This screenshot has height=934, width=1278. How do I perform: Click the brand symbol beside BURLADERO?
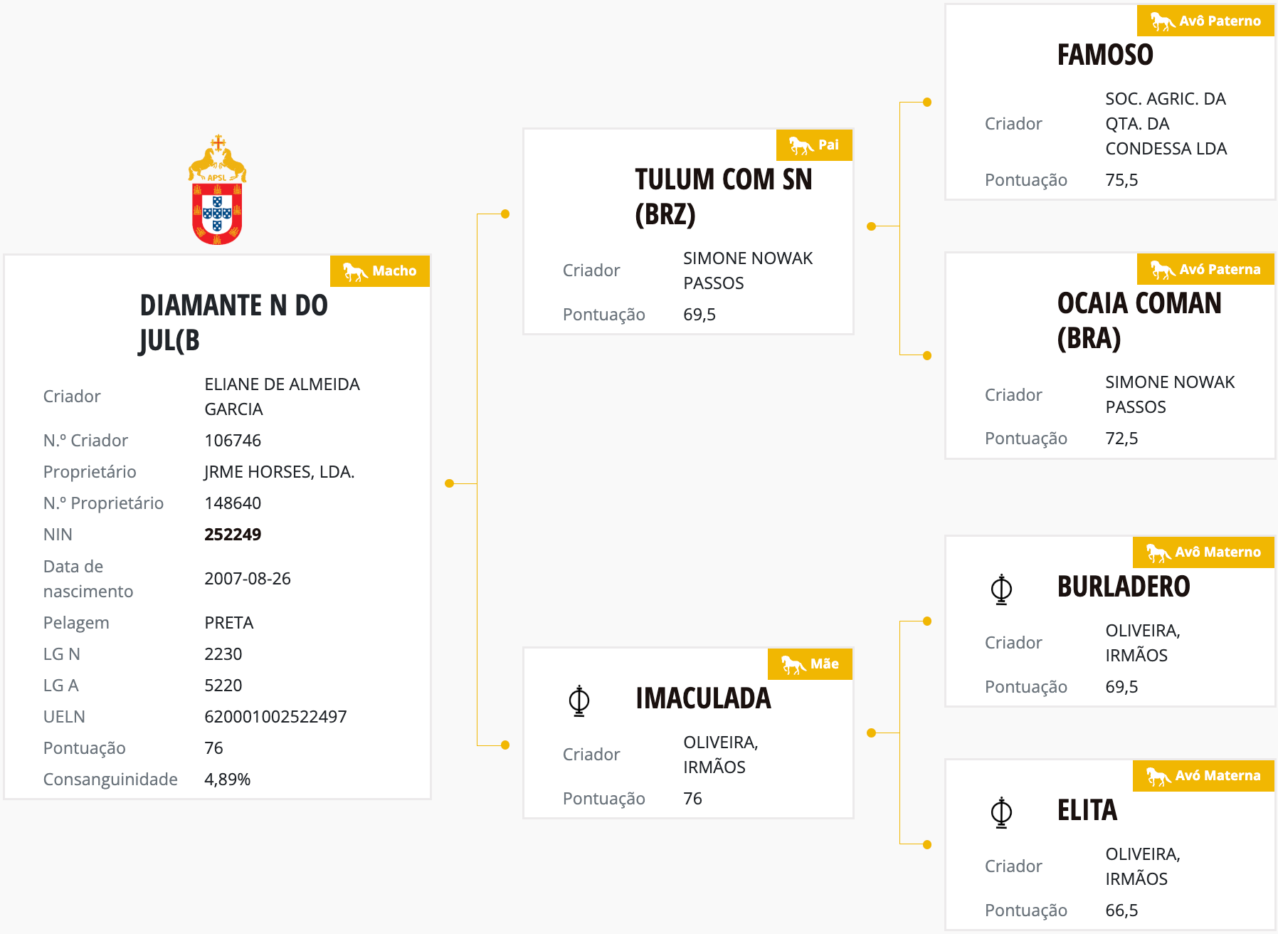[1001, 589]
